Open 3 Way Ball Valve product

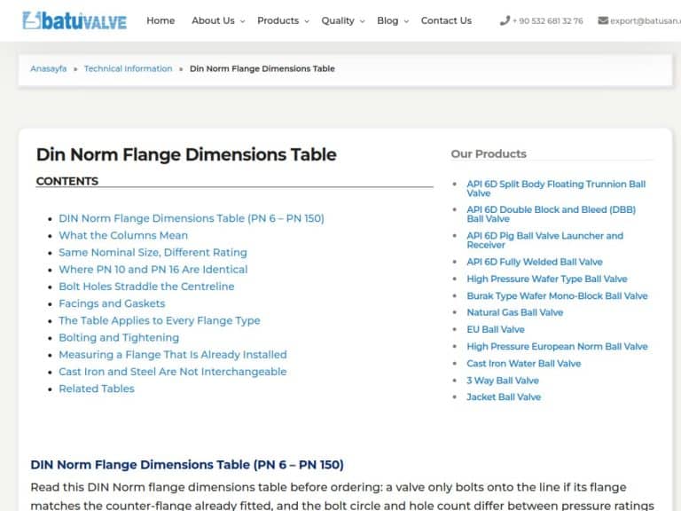(x=503, y=381)
